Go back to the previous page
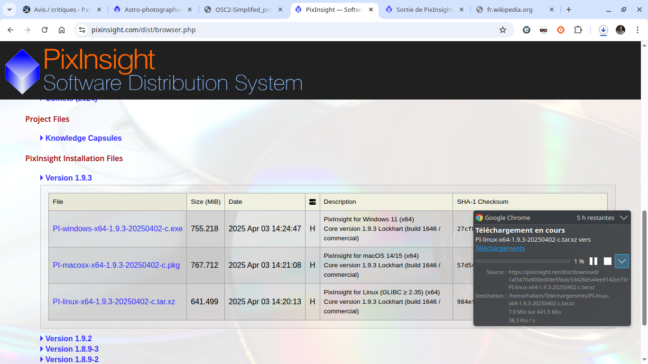 click(x=10, y=30)
